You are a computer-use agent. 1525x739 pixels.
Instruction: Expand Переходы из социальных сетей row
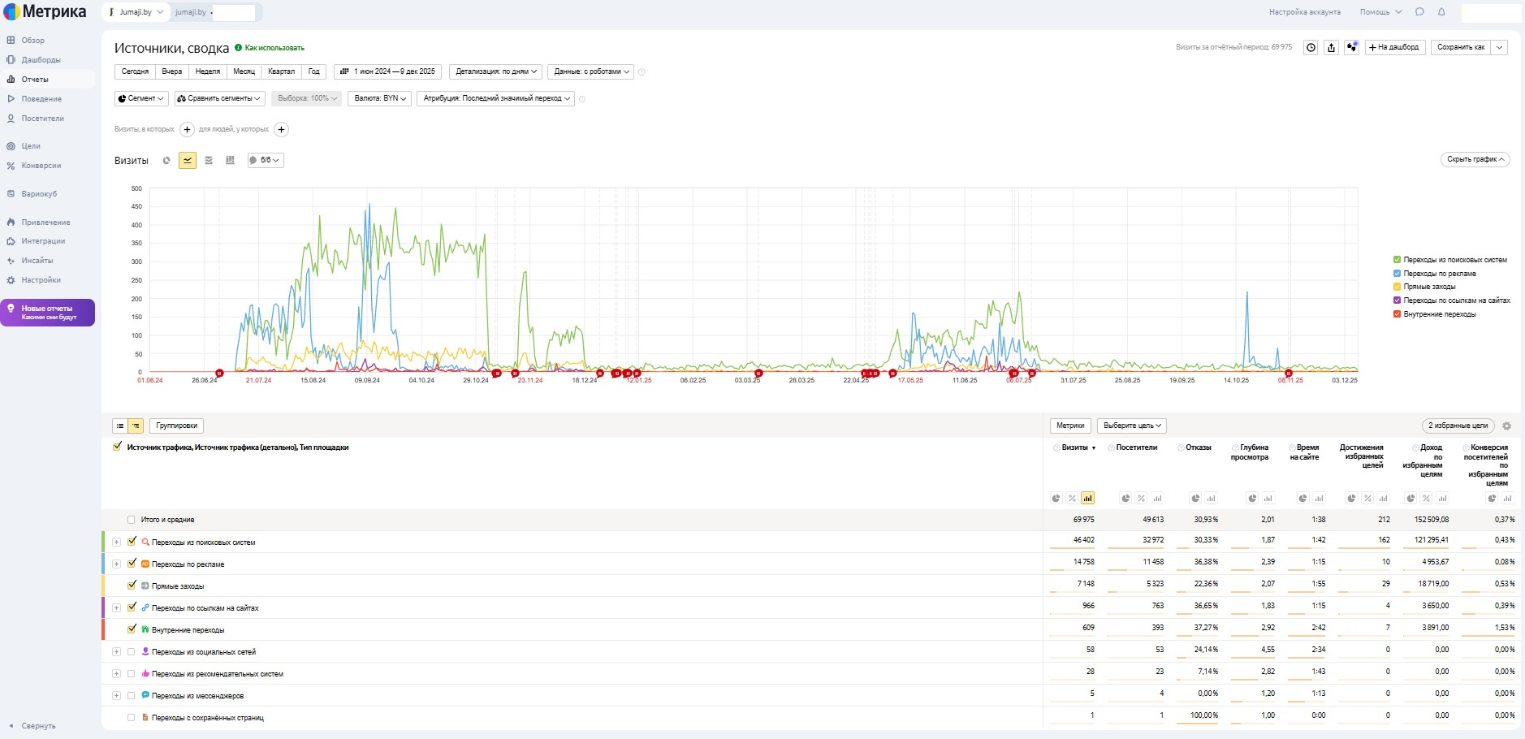point(116,652)
